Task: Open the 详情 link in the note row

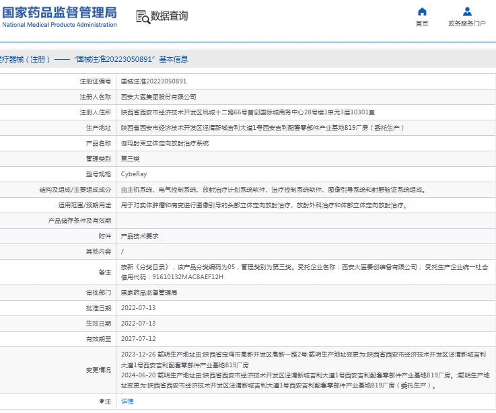Action: point(127,402)
